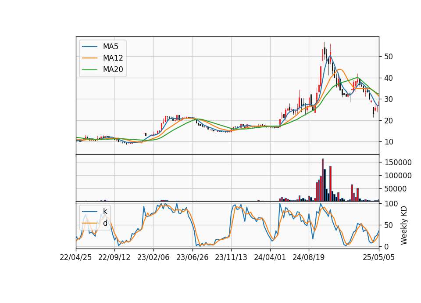The width and height of the screenshot is (421, 303).
Task: Click the 24/08/19 date axis label
Action: point(308,257)
